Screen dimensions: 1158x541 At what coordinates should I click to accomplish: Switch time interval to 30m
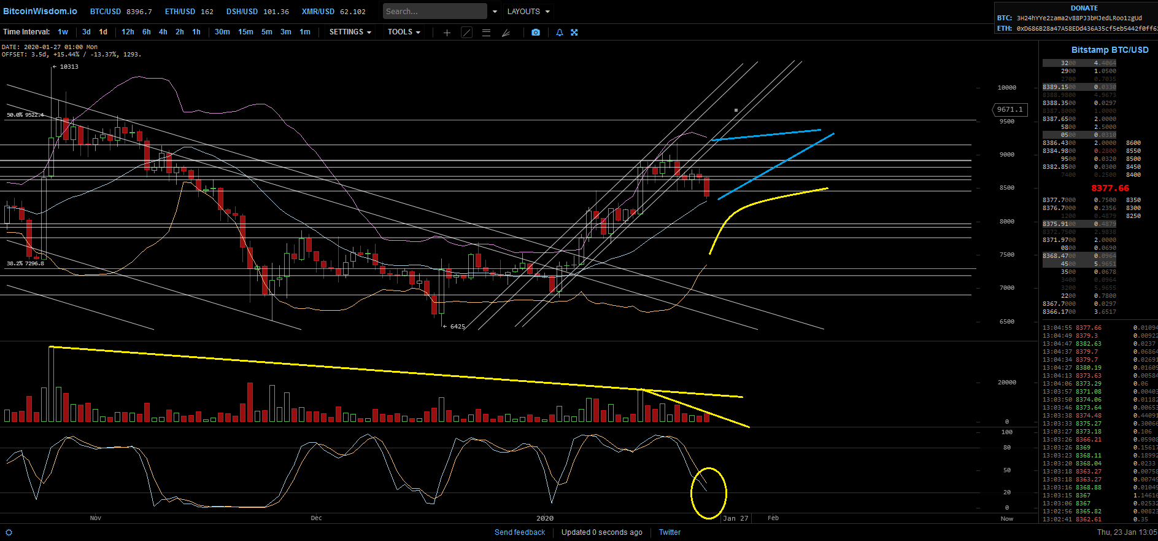click(222, 32)
